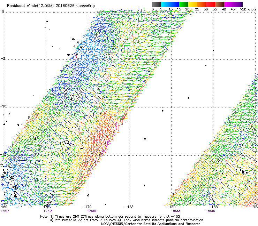The image size is (258, 226).
Task: Click the '10' label under the color bar
Action: coord(170,9)
